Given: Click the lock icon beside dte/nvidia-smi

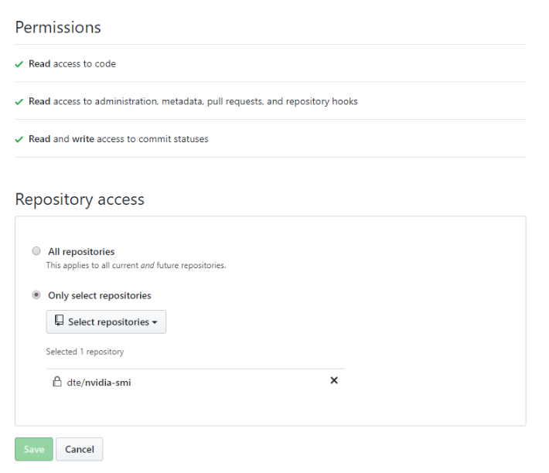Looking at the screenshot, I should pos(56,381).
